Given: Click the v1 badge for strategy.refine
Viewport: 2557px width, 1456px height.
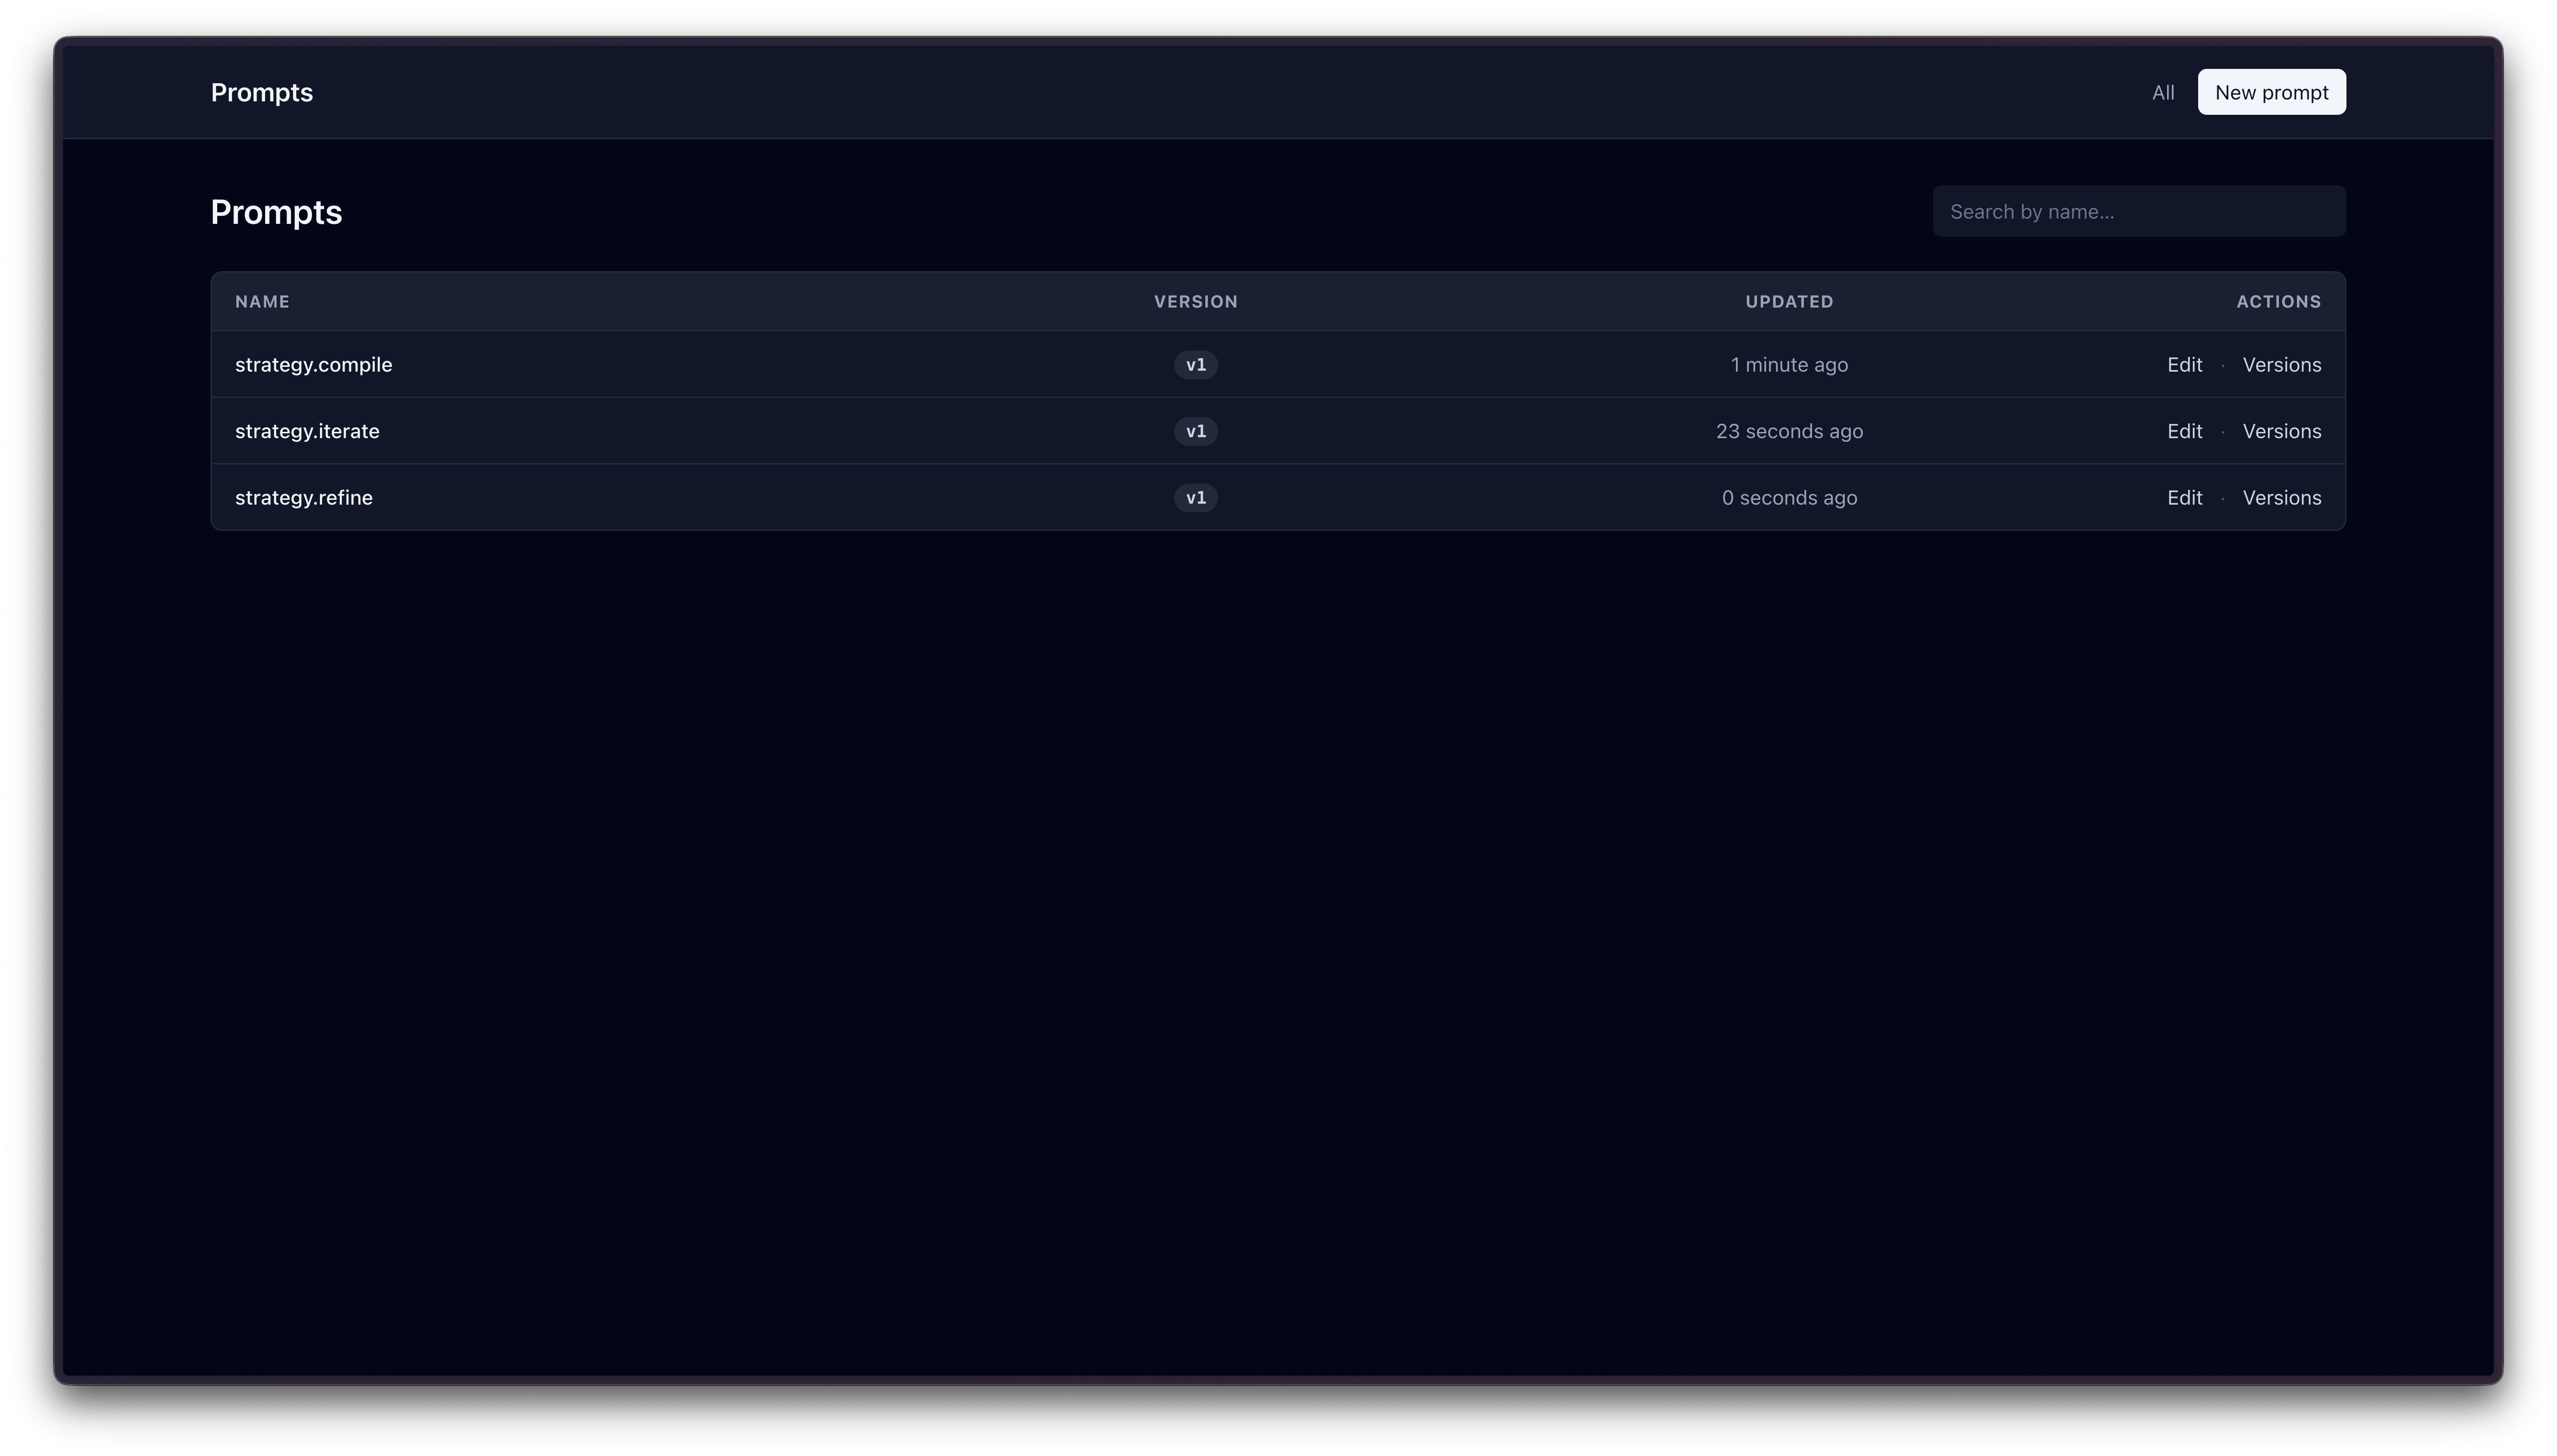Looking at the screenshot, I should pos(1196,498).
